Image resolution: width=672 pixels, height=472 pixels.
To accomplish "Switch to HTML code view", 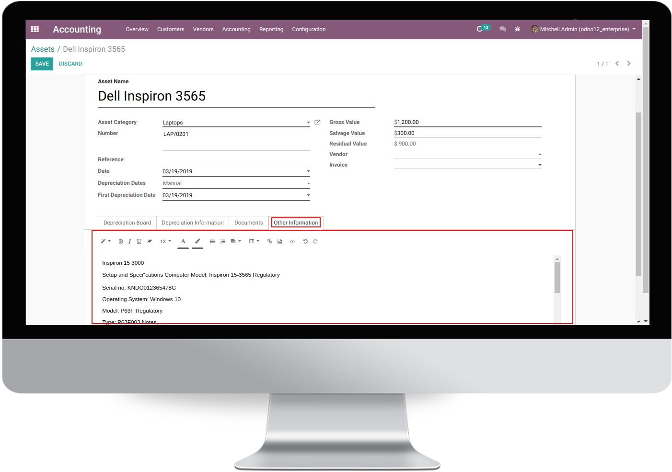I will click(293, 242).
